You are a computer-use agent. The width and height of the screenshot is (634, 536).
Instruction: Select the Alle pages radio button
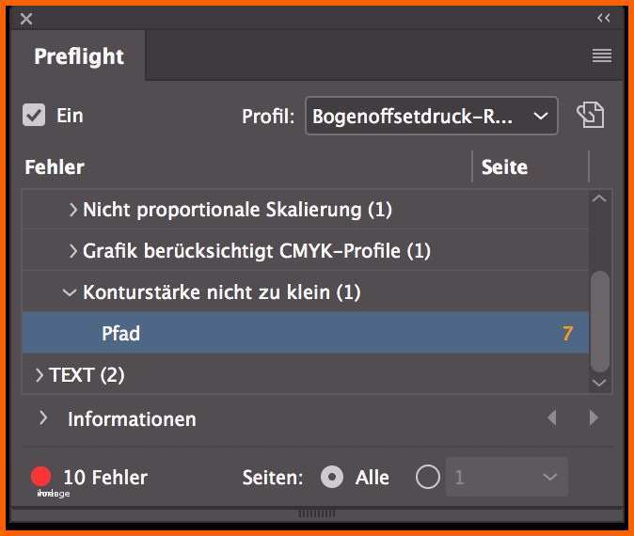pos(332,477)
